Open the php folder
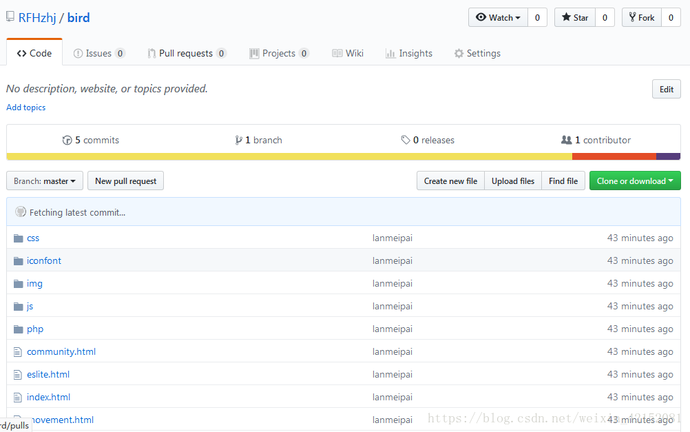Image resolution: width=690 pixels, height=432 pixels. [35, 329]
